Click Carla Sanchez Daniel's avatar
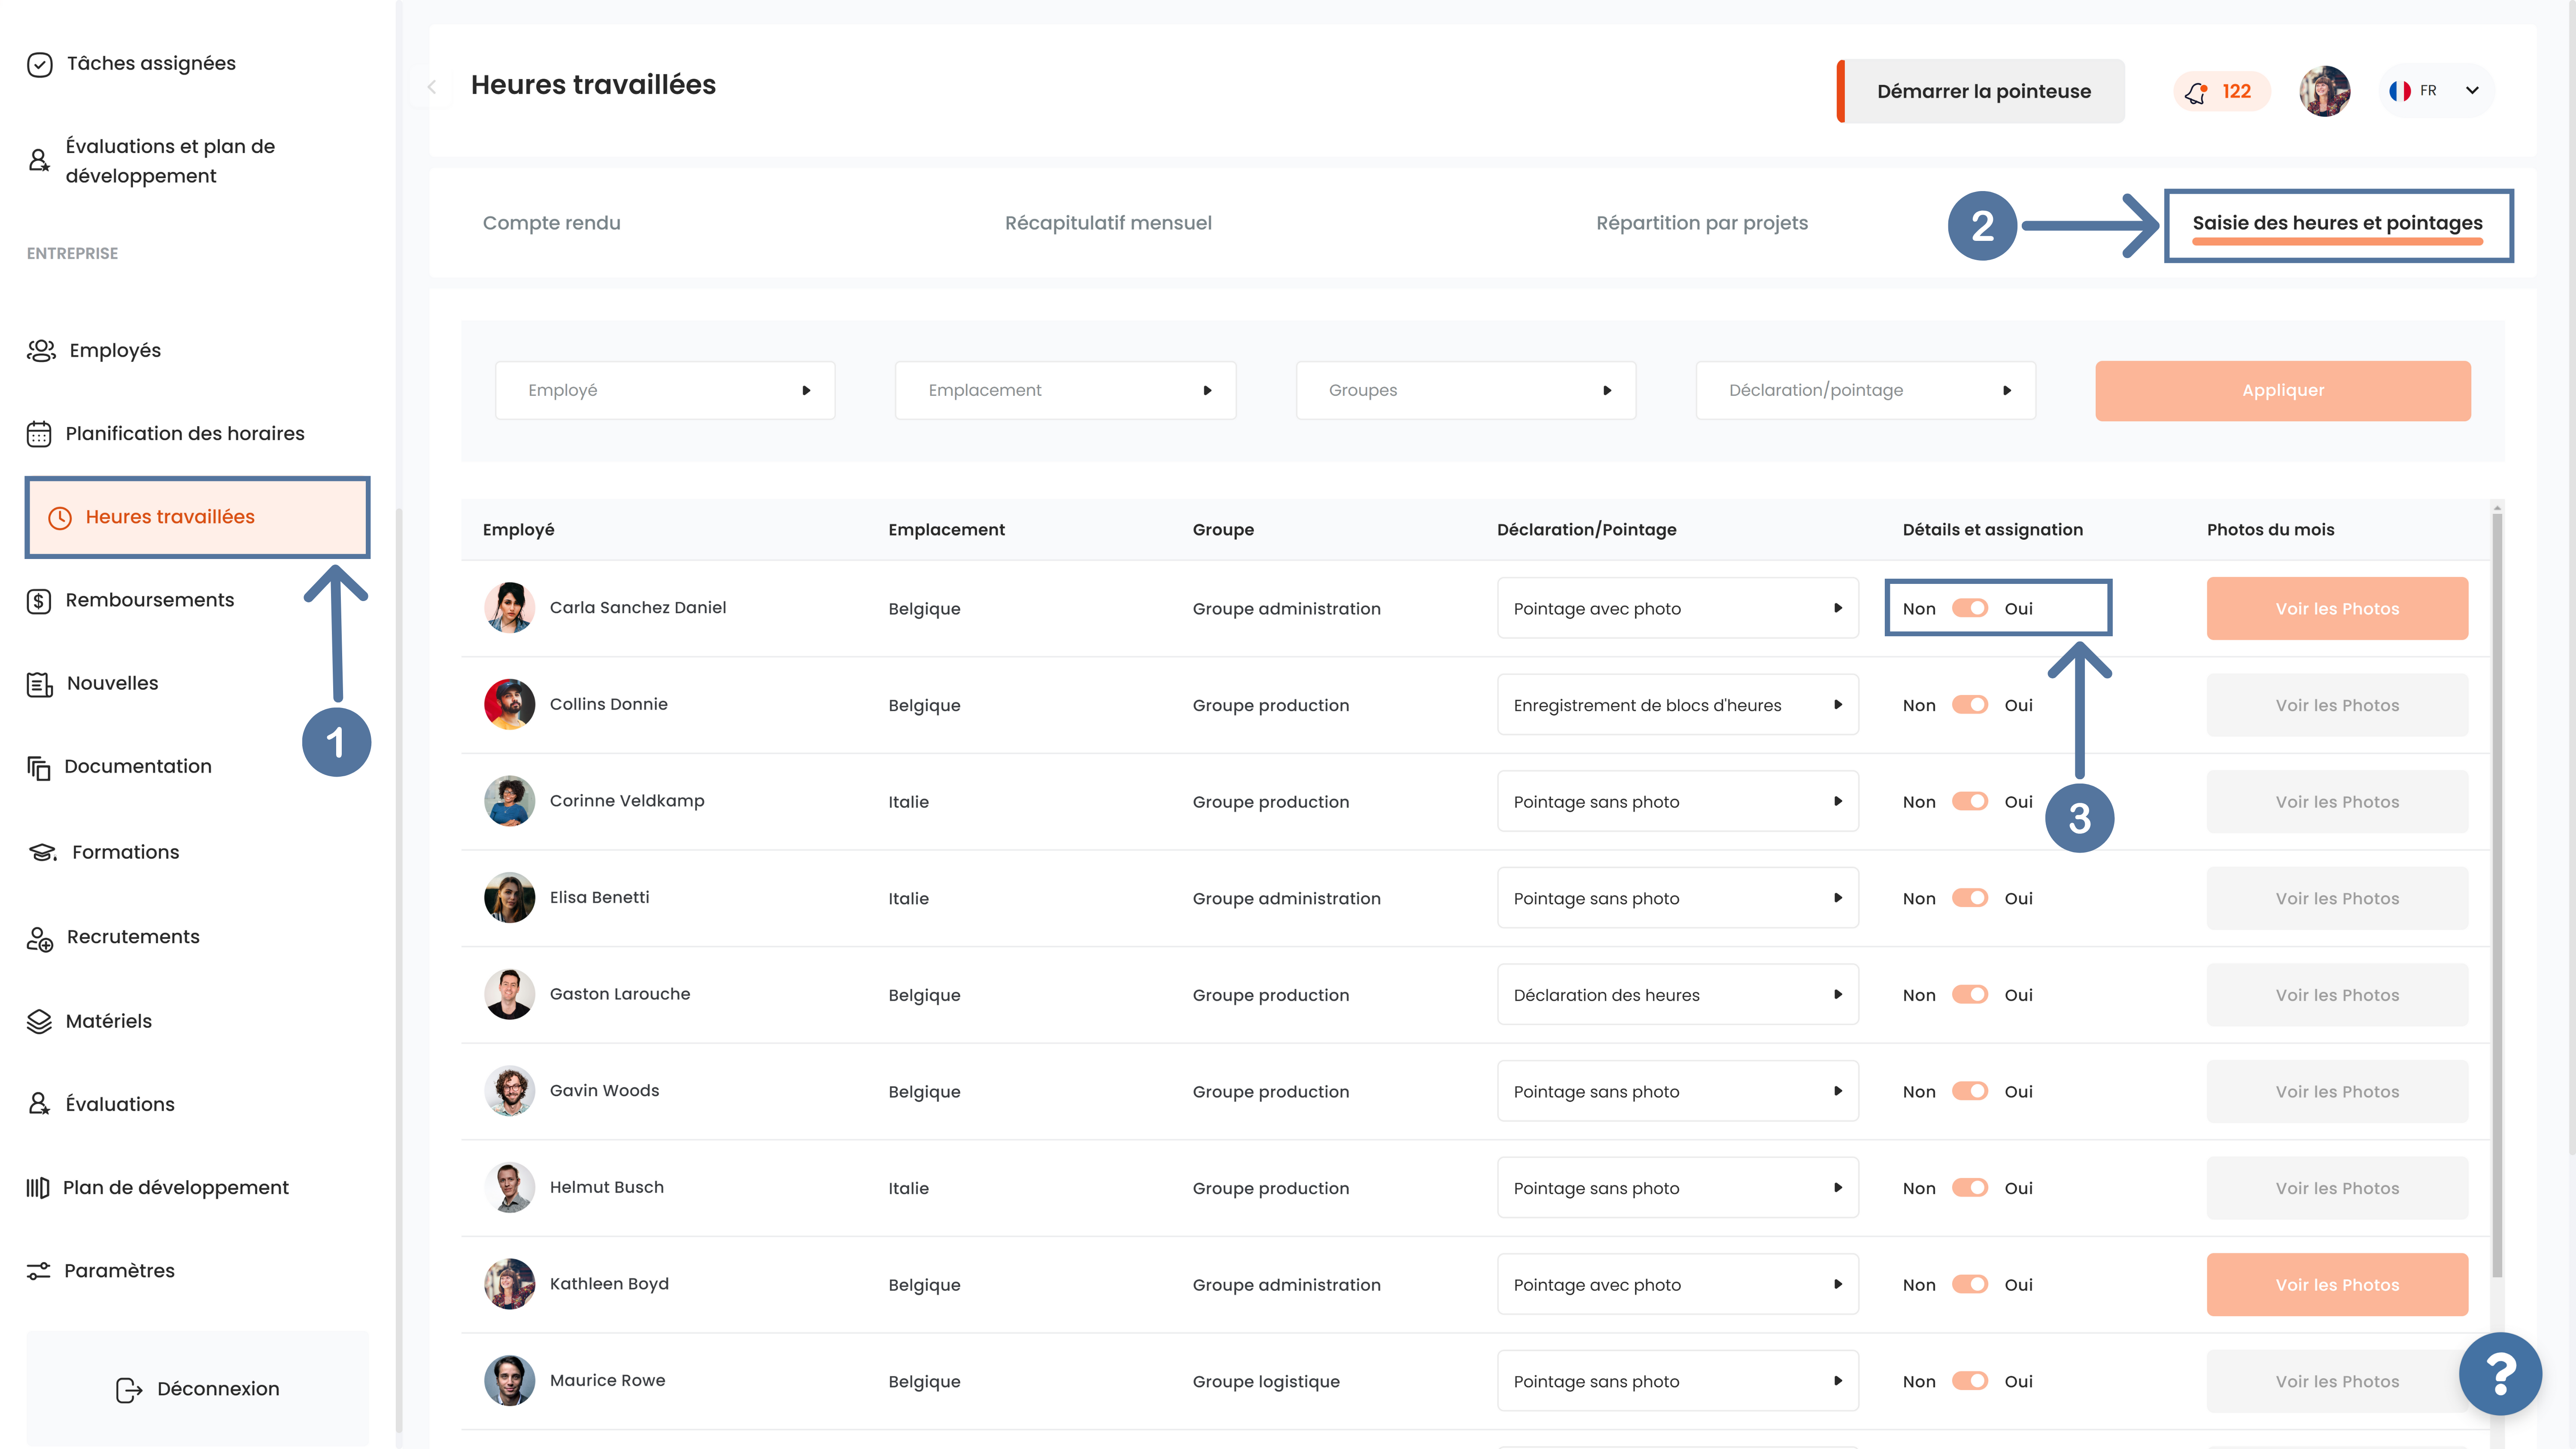The width and height of the screenshot is (2576, 1449). [x=509, y=607]
